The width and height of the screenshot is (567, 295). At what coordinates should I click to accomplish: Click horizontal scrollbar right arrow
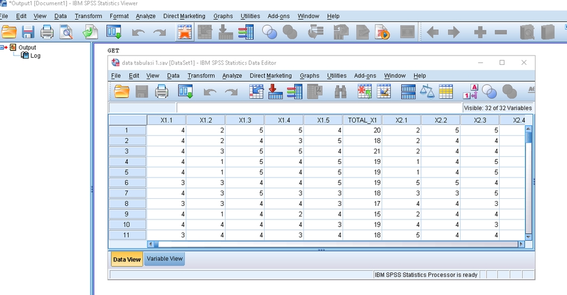[x=521, y=244]
